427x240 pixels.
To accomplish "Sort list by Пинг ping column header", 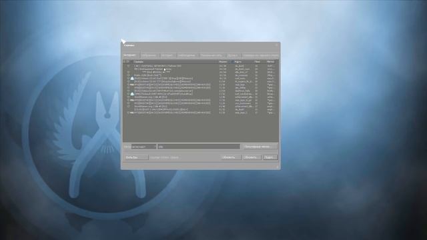I will point(260,62).
